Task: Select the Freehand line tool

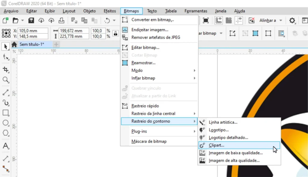Action: [6, 92]
